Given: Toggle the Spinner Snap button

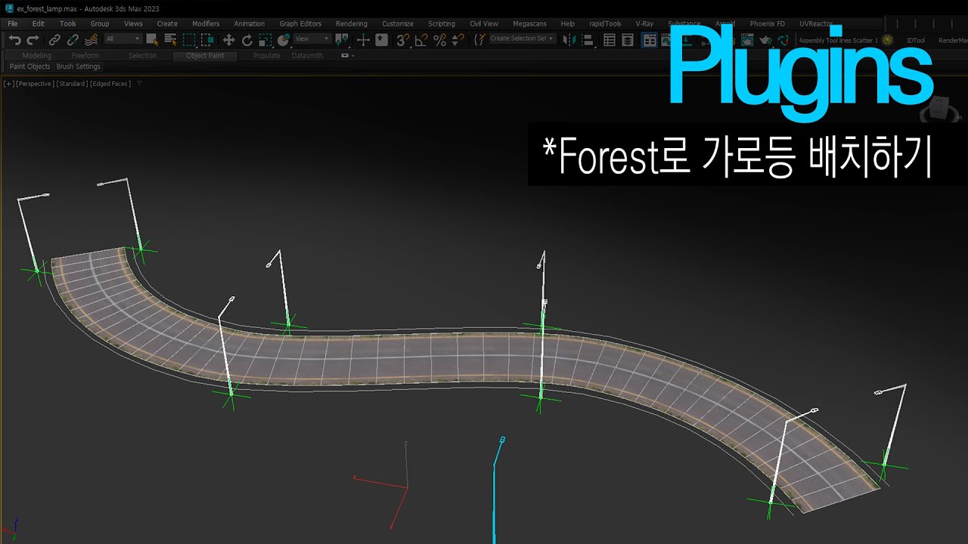Looking at the screenshot, I should pos(458,39).
